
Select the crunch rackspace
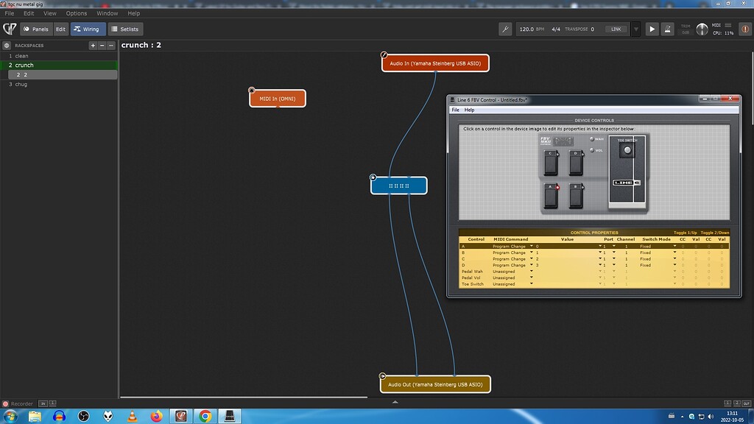point(59,65)
